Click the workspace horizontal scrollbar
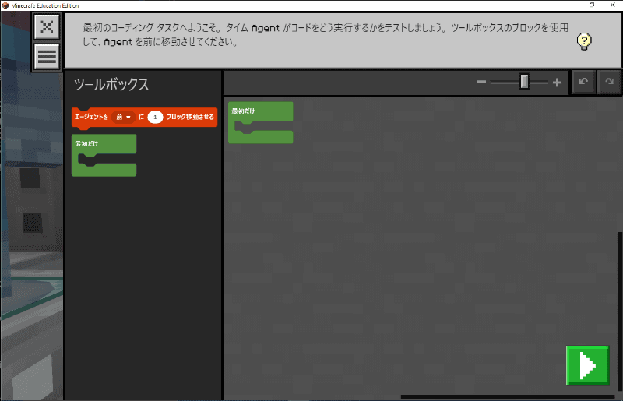The image size is (623, 401). (x=508, y=397)
